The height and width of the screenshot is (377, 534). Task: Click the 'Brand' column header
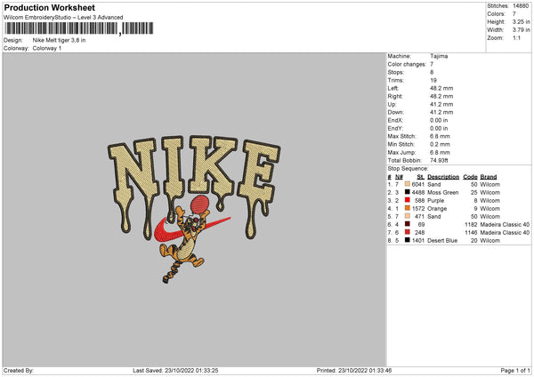point(489,177)
